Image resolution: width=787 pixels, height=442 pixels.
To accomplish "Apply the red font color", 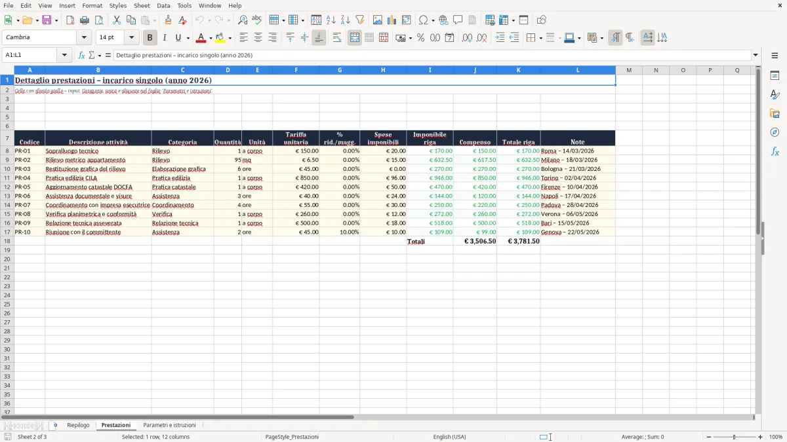I will tap(202, 38).
